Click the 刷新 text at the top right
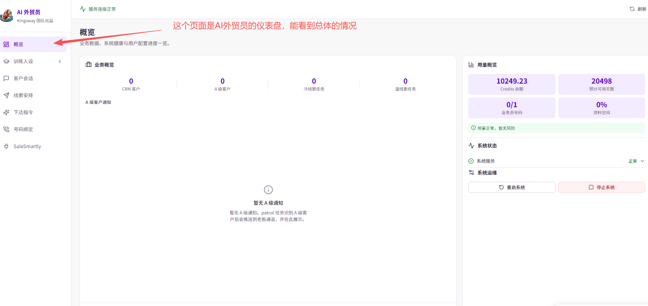648x306 pixels. (x=642, y=9)
